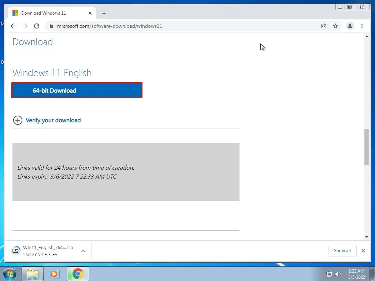The height and width of the screenshot is (281, 375).
Task: Open volume control tray icon
Action: point(338,274)
